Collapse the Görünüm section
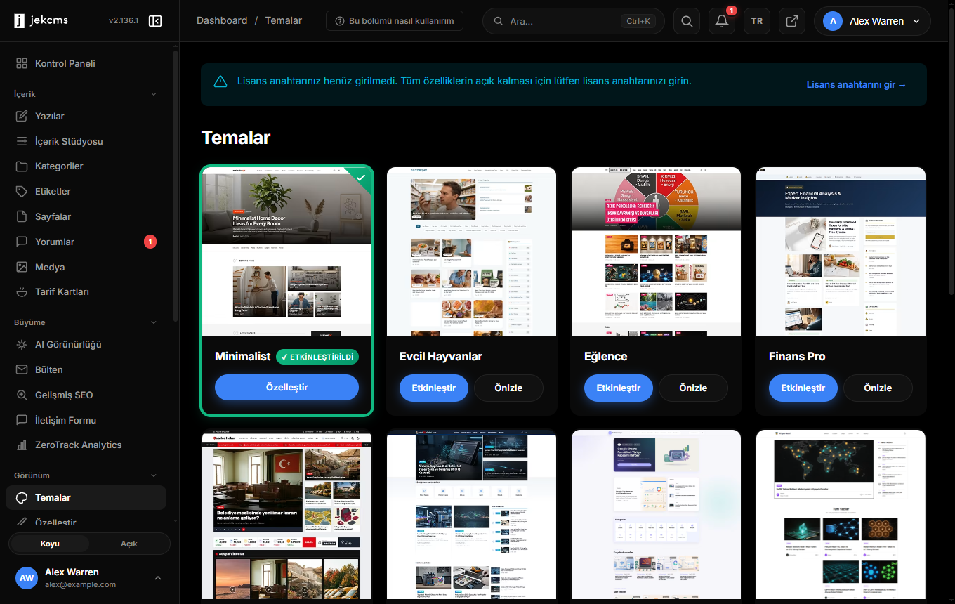955x604 pixels. (154, 475)
